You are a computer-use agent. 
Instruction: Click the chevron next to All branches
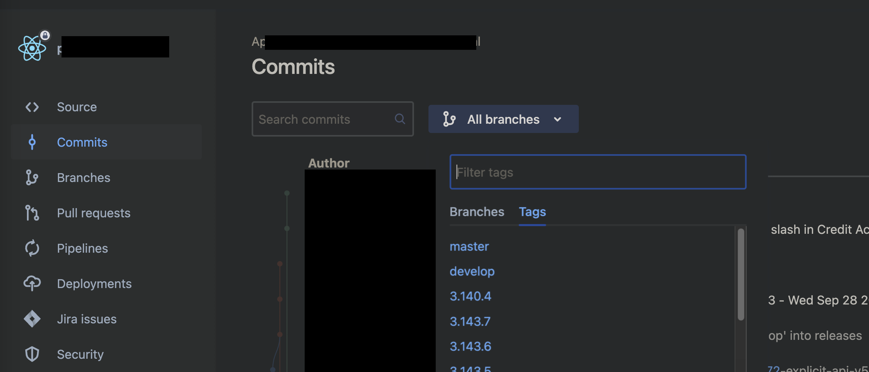tap(557, 119)
